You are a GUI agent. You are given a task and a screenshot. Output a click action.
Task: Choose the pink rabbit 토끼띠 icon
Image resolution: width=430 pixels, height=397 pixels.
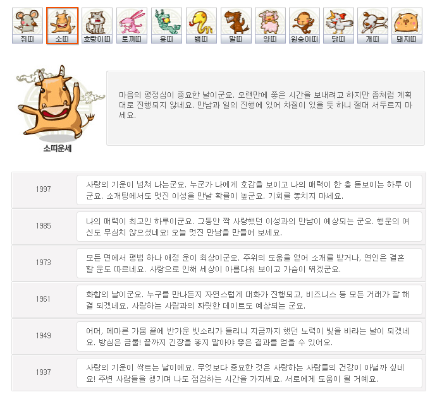click(132, 25)
